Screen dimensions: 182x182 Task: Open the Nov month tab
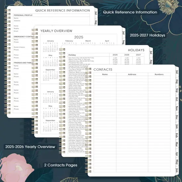[x=177, y=108]
